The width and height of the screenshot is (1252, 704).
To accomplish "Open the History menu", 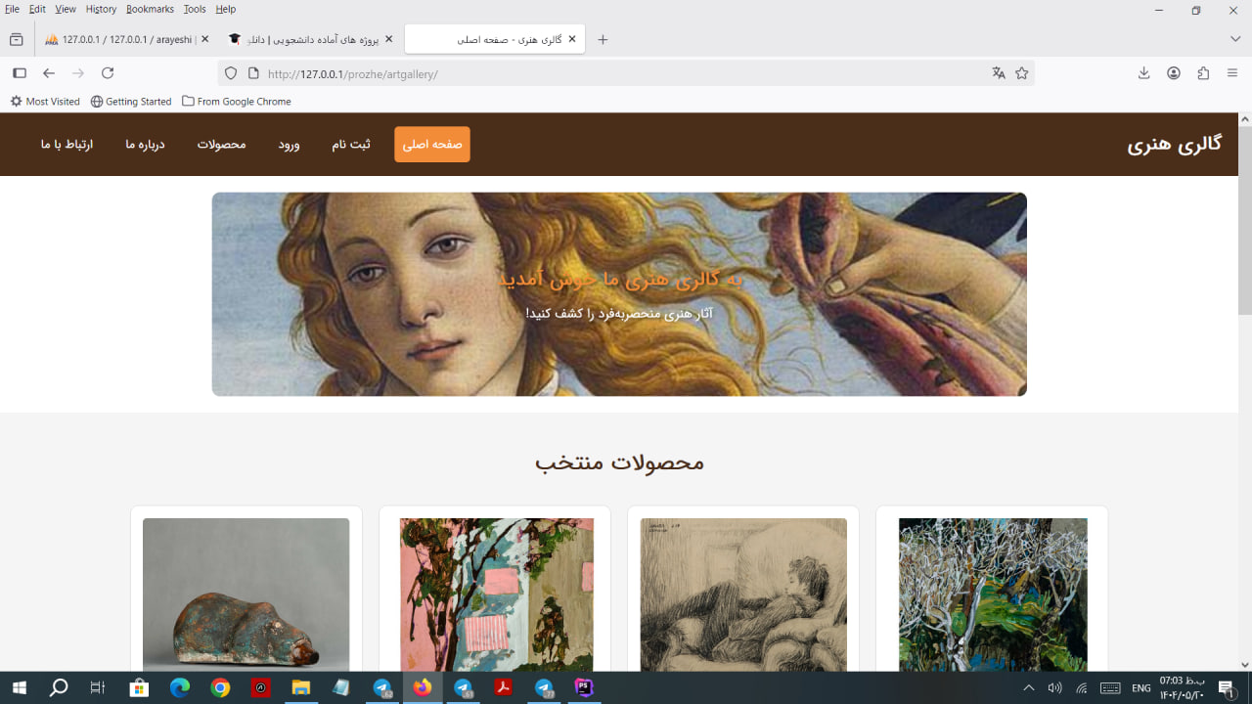I will pyautogui.click(x=101, y=9).
